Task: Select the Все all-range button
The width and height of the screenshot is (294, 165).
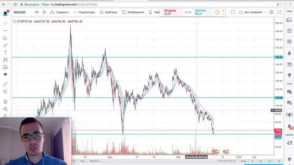Action: (x=83, y=161)
